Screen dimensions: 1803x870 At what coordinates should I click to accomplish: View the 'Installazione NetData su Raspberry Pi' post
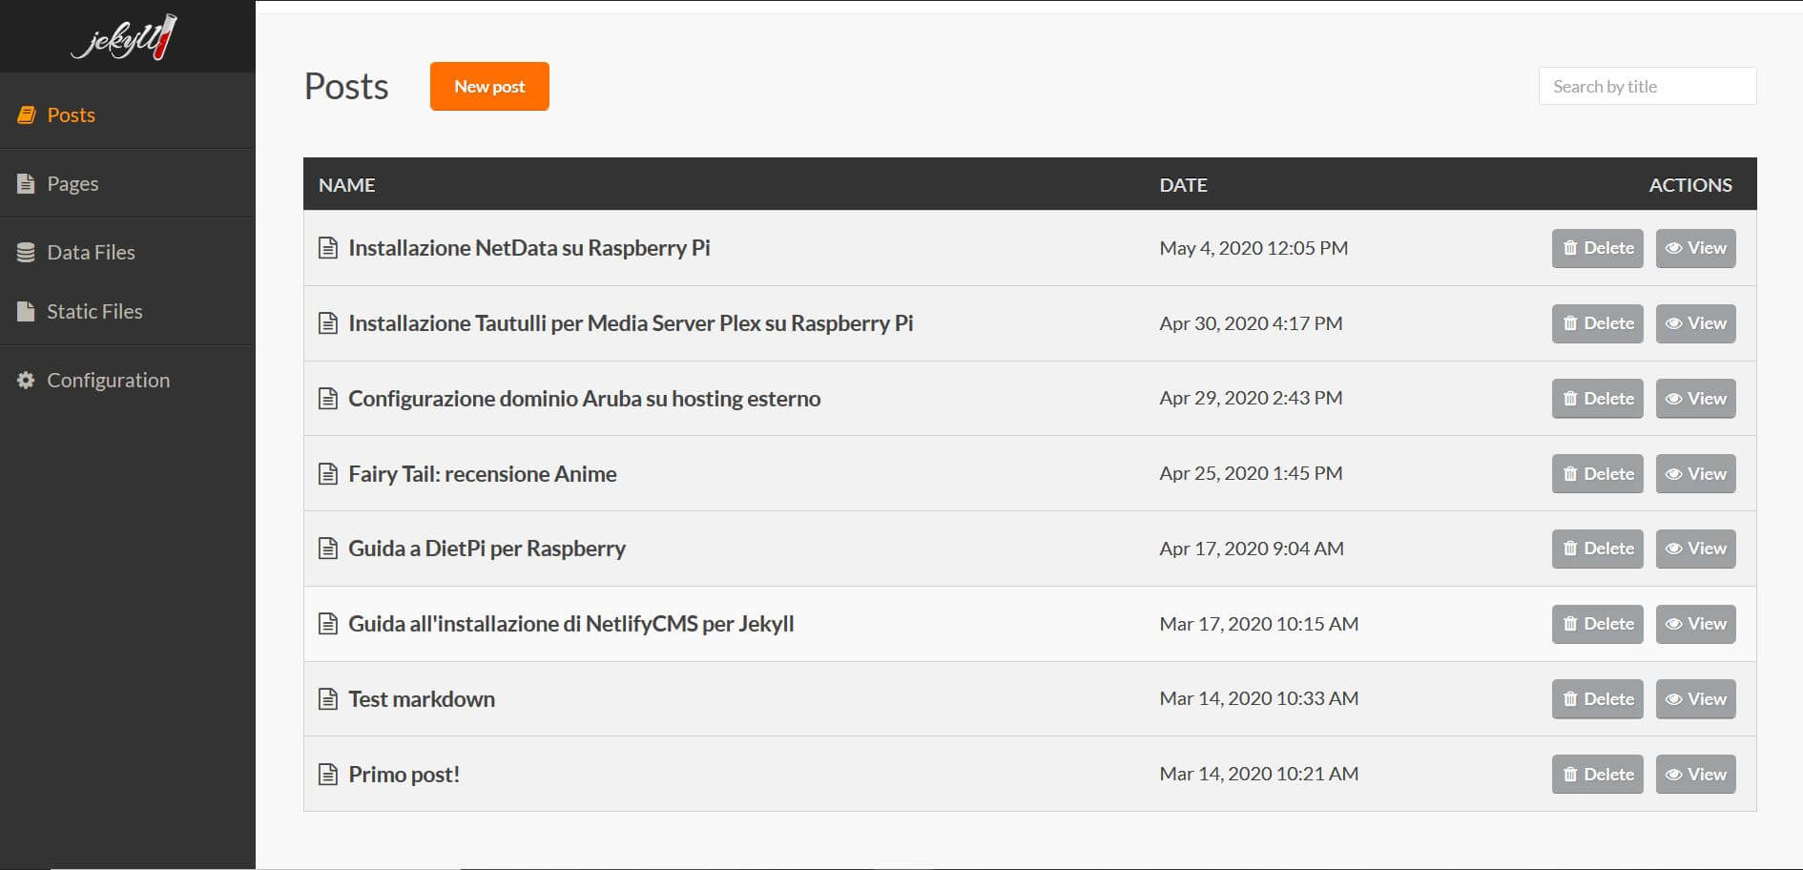(1695, 248)
